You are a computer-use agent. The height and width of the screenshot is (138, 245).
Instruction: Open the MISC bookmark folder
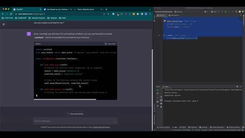point(62,18)
